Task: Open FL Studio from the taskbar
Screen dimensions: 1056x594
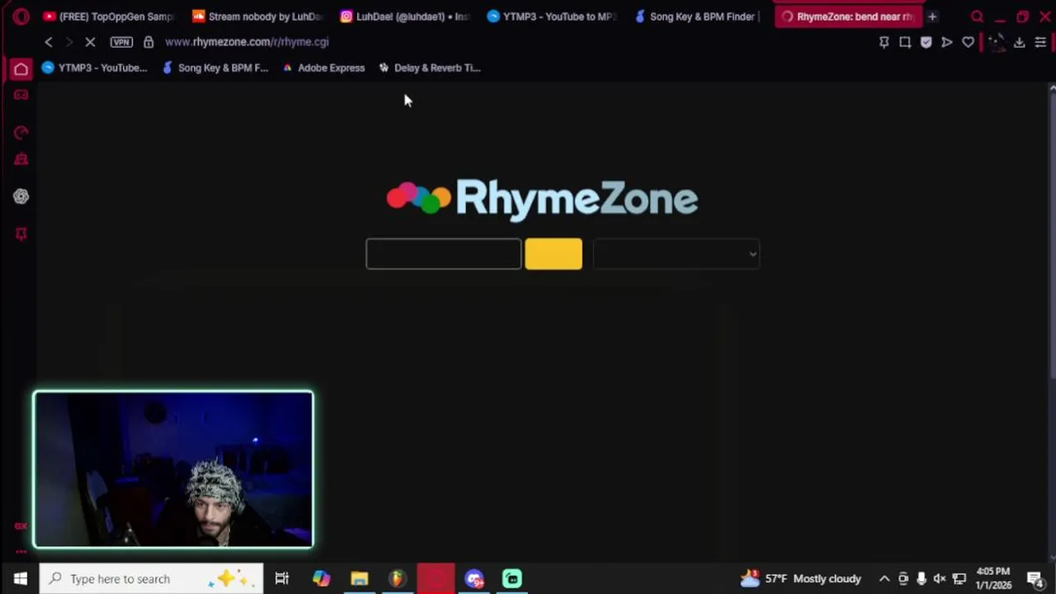Action: pyautogui.click(x=397, y=578)
